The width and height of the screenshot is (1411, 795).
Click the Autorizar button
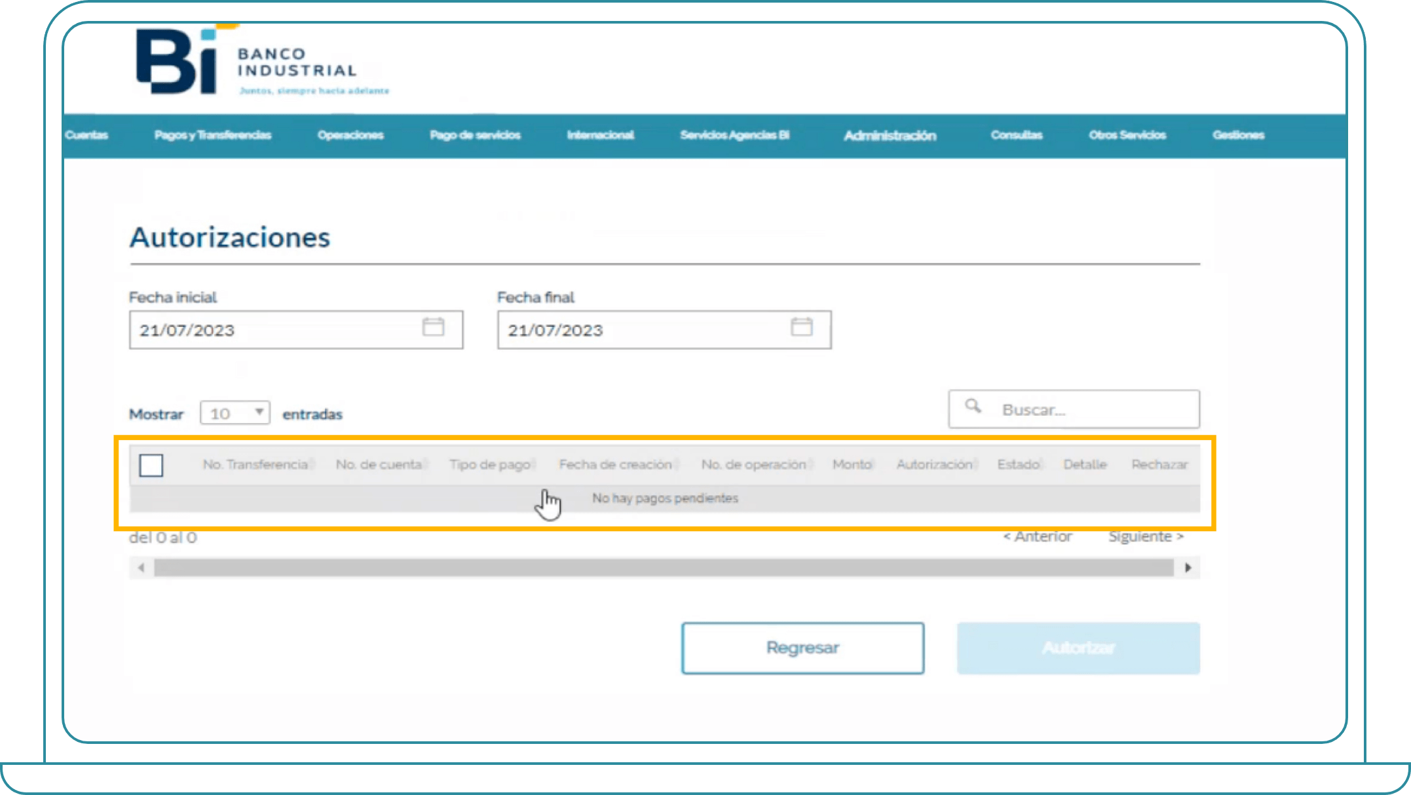pyautogui.click(x=1078, y=648)
